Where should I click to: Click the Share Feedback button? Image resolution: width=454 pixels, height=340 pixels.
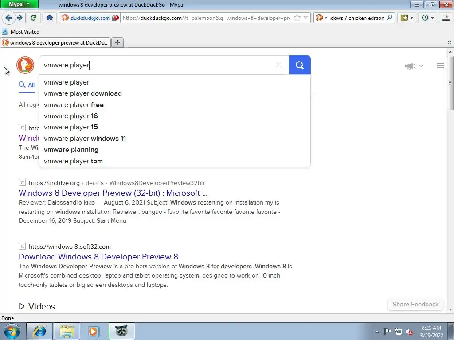[x=415, y=305]
